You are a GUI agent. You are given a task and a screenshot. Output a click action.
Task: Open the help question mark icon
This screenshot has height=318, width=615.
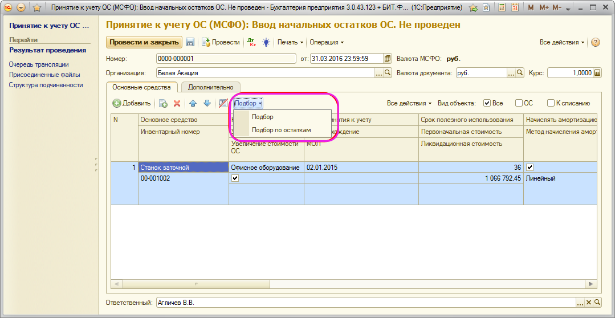(x=596, y=42)
